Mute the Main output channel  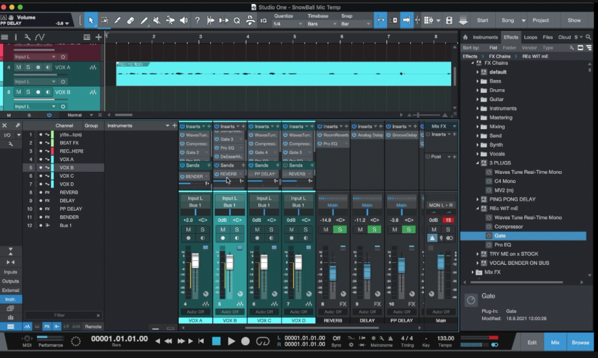click(x=434, y=229)
